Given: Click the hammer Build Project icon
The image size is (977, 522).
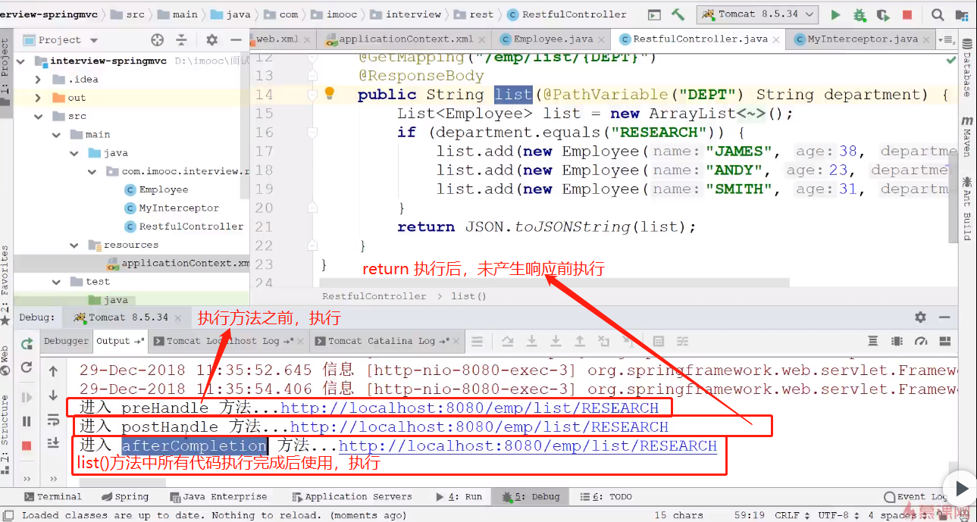Looking at the screenshot, I should click(678, 14).
